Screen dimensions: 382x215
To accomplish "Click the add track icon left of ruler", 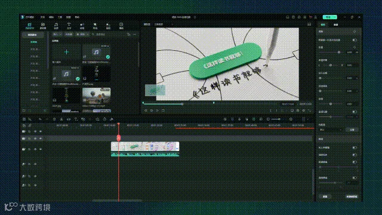I will point(24,125).
